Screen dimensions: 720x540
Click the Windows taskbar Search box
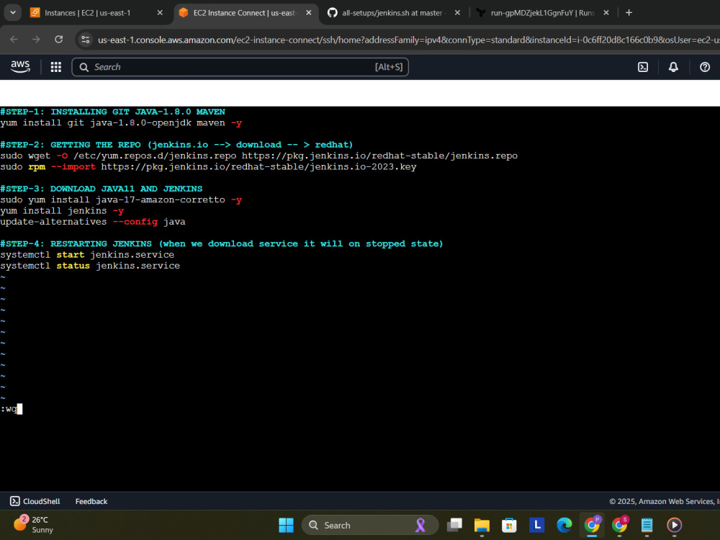370,525
